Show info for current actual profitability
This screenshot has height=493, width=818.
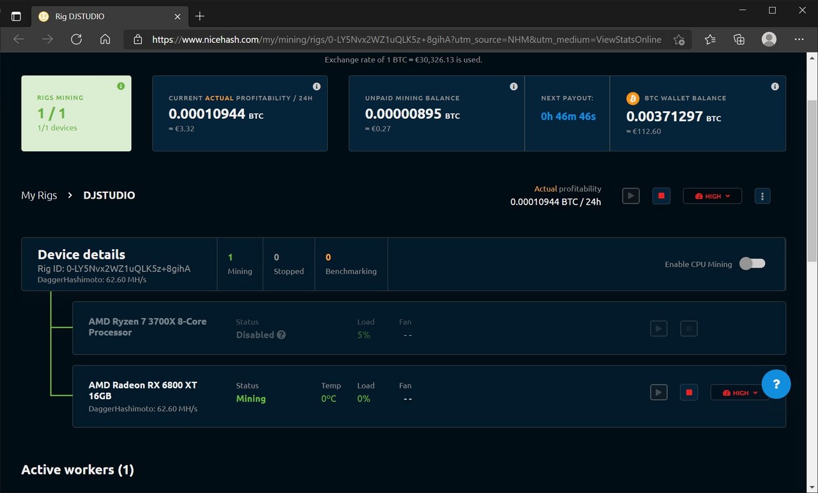[317, 86]
